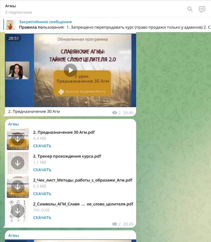Viewport: 211px width, 242px height.
Task: Click the 28:51 video duration badge
Action: pos(13,38)
